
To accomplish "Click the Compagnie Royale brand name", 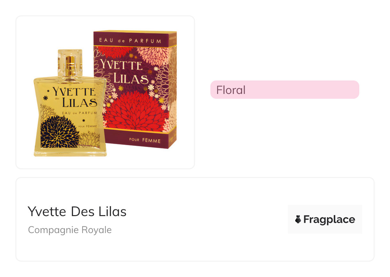I will point(70,230).
